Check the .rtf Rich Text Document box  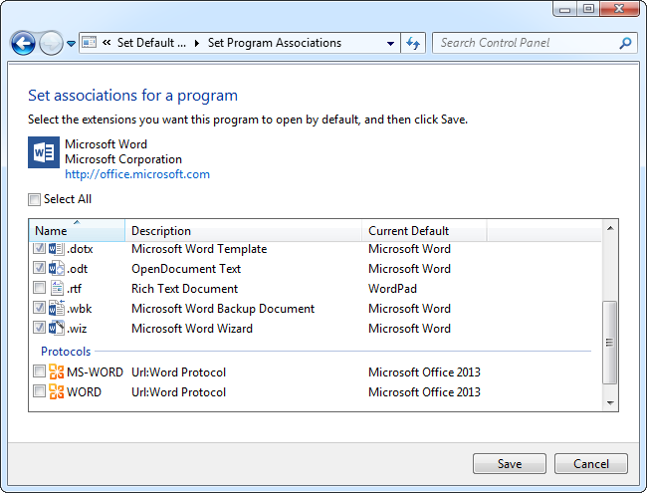pos(39,289)
